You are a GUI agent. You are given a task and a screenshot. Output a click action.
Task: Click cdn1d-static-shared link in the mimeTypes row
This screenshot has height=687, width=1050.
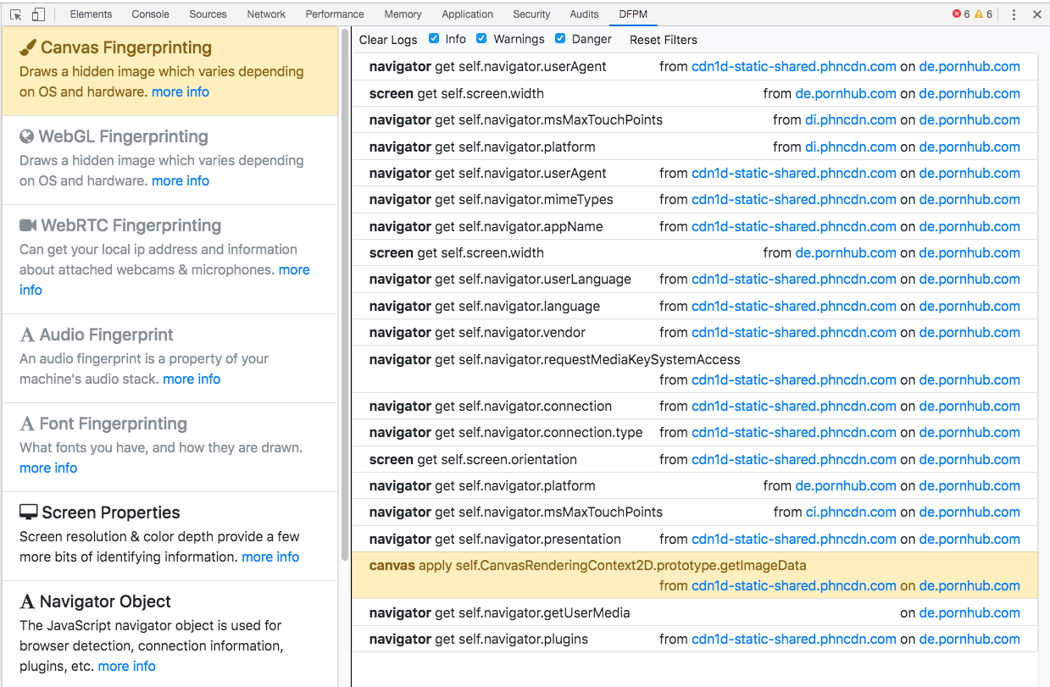point(794,199)
